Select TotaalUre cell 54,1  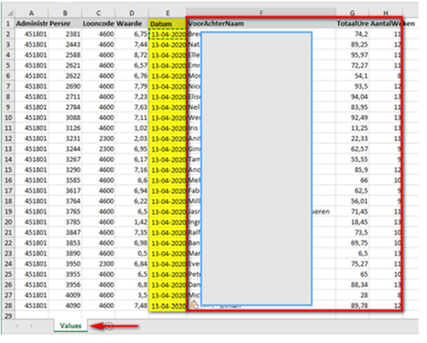pos(353,76)
